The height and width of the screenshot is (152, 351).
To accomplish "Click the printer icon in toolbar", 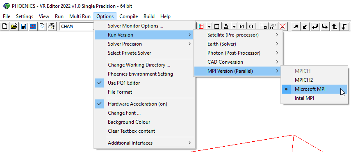I will click(52, 26).
